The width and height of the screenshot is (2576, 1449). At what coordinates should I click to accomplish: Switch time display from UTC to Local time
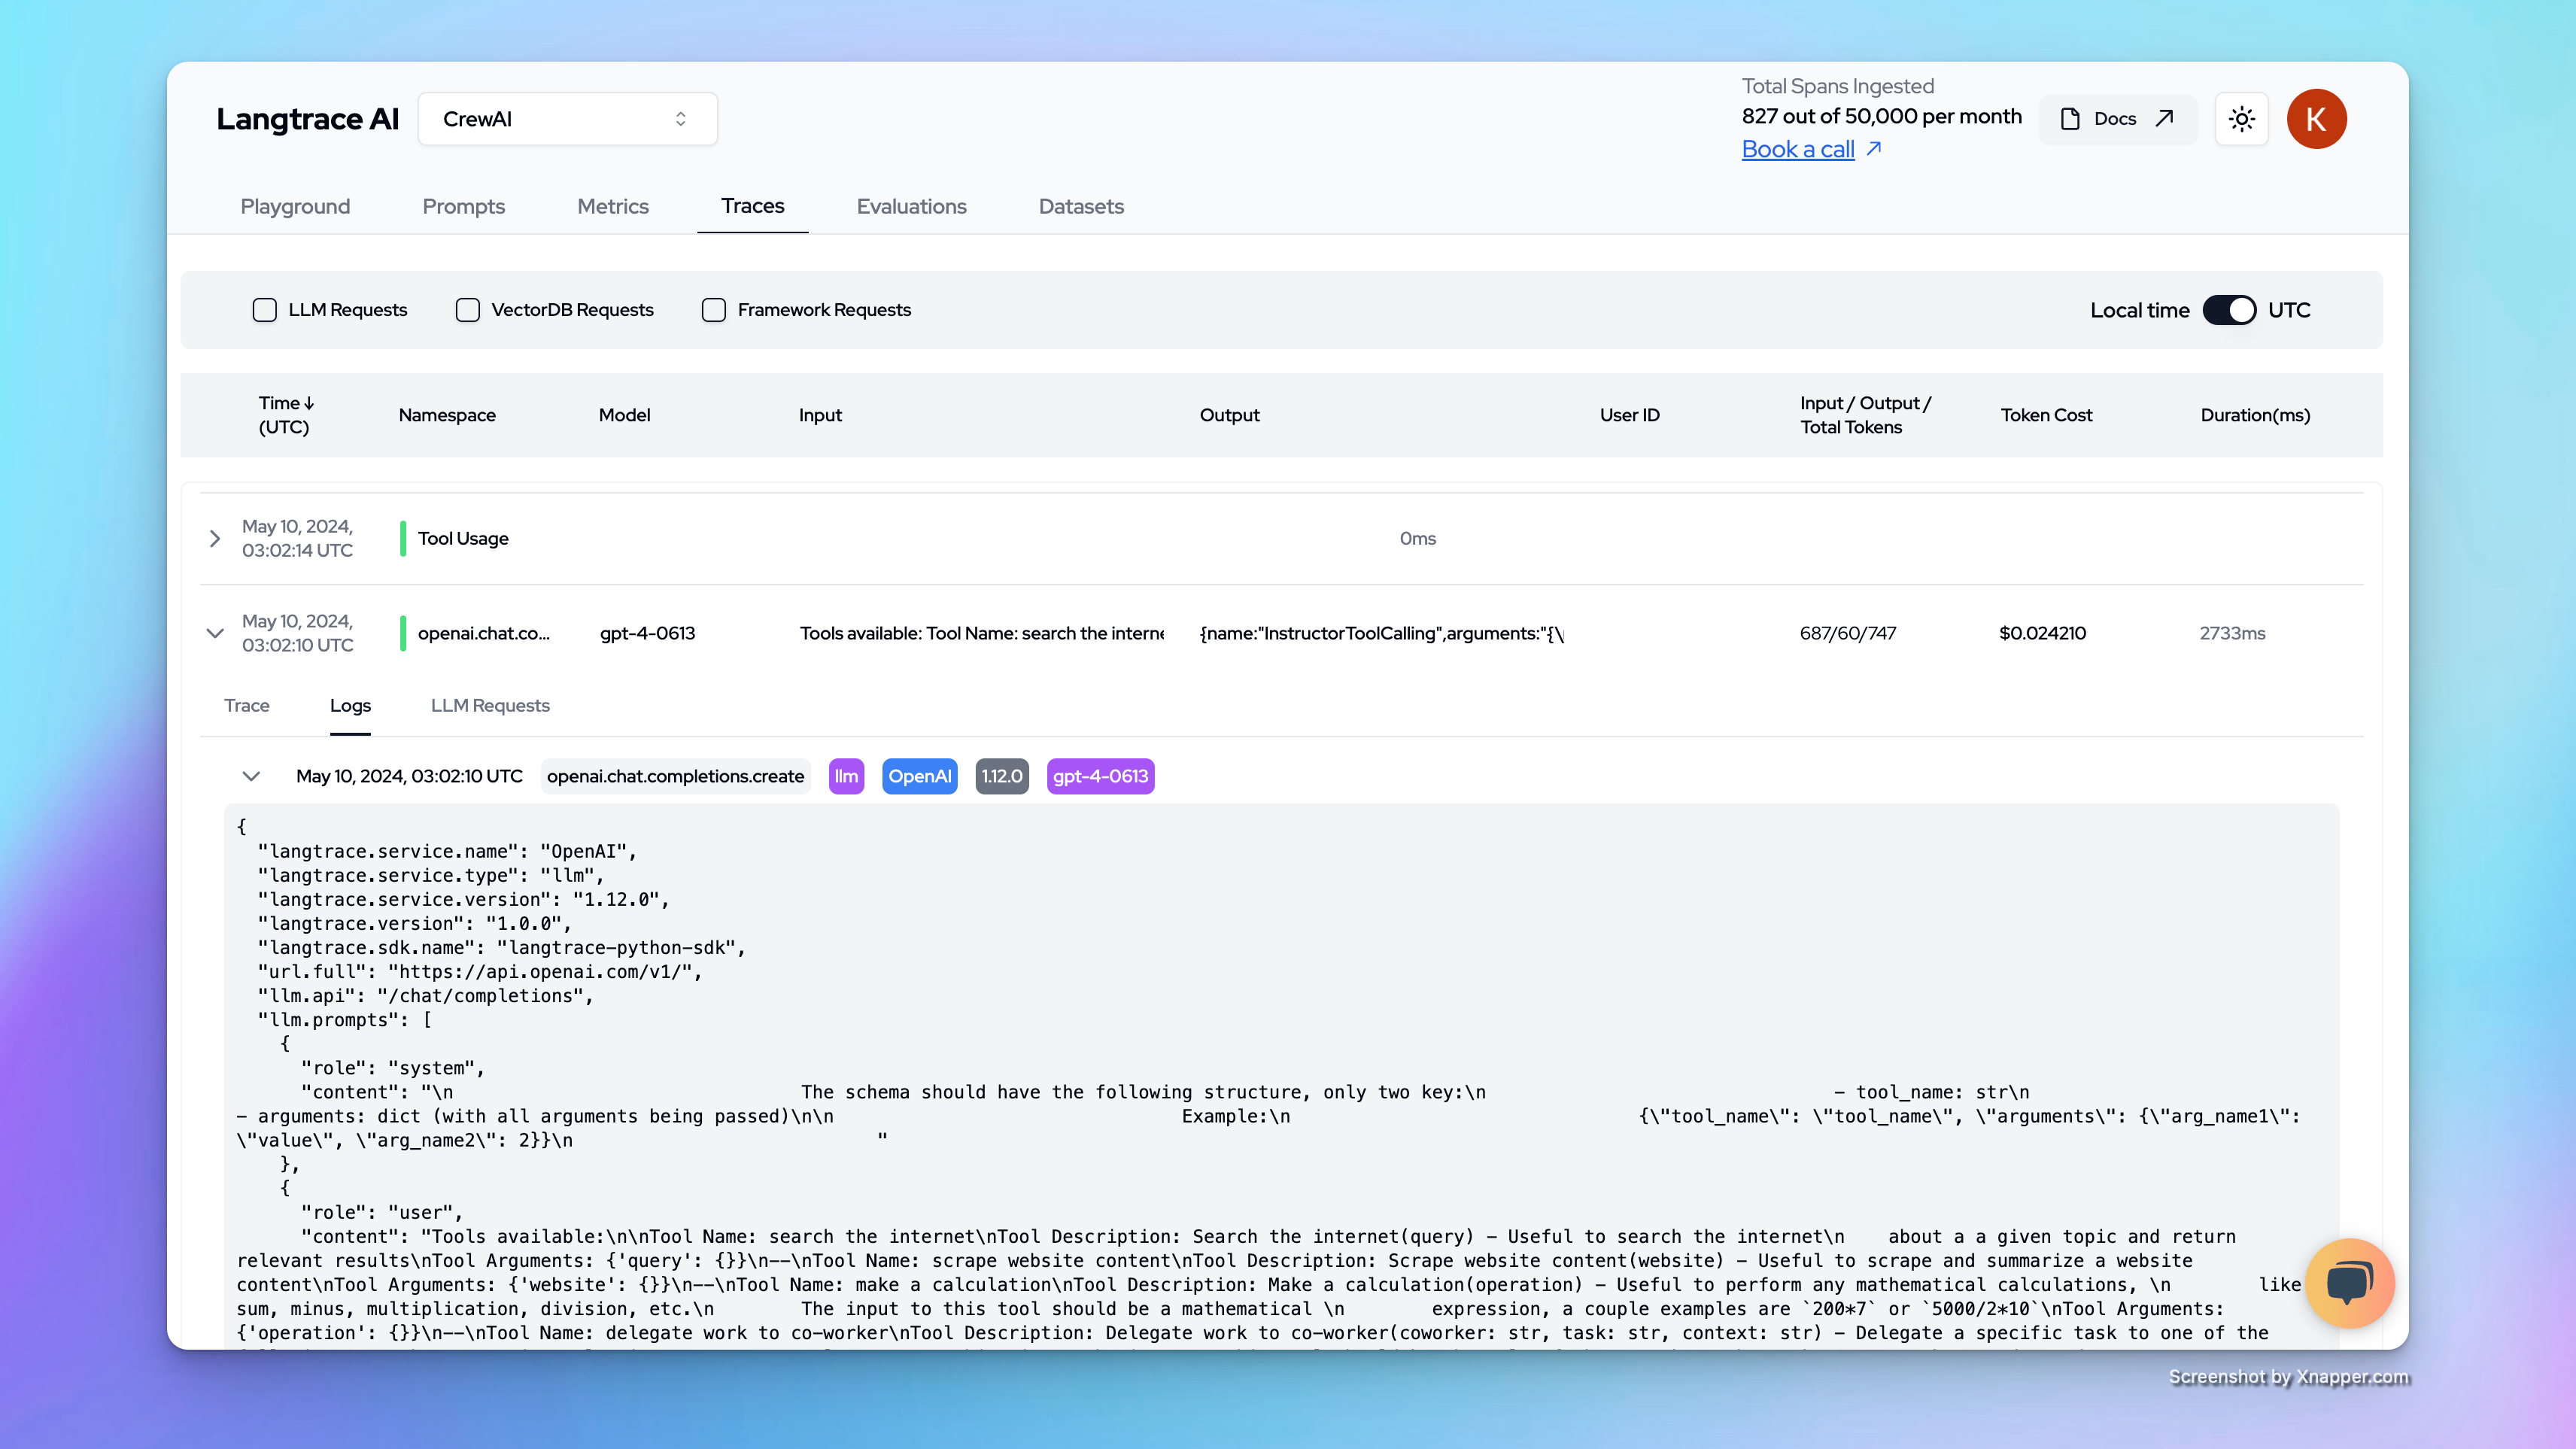pos(2229,310)
